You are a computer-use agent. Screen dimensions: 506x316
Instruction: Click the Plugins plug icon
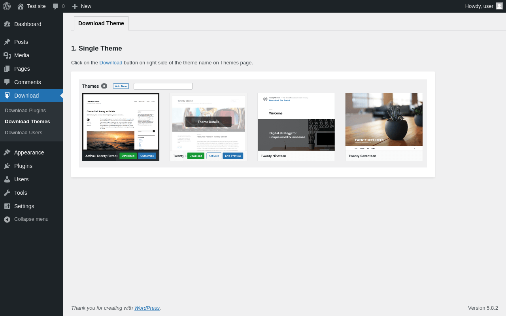point(7,166)
